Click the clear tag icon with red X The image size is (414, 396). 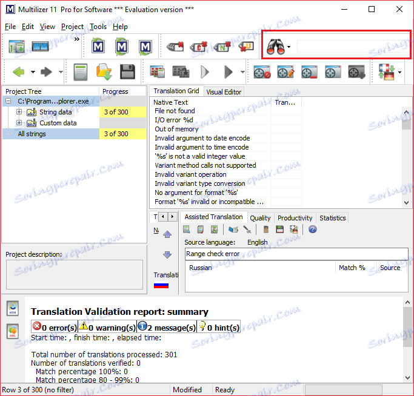coord(175,47)
